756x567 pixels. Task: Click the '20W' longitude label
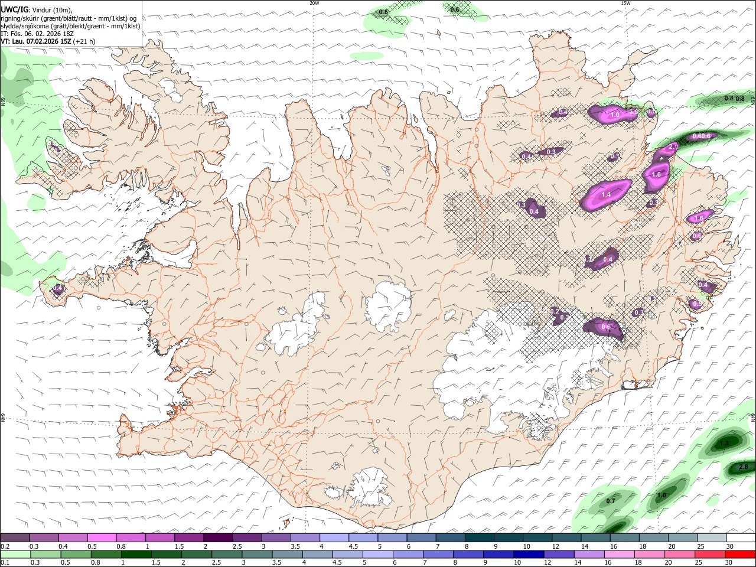tap(314, 3)
